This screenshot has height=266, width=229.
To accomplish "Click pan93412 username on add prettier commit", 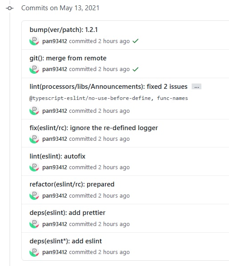I will 55,224.
